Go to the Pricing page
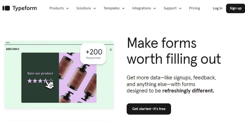Screen dimensions: 245x138 pyautogui.click(x=194, y=8)
